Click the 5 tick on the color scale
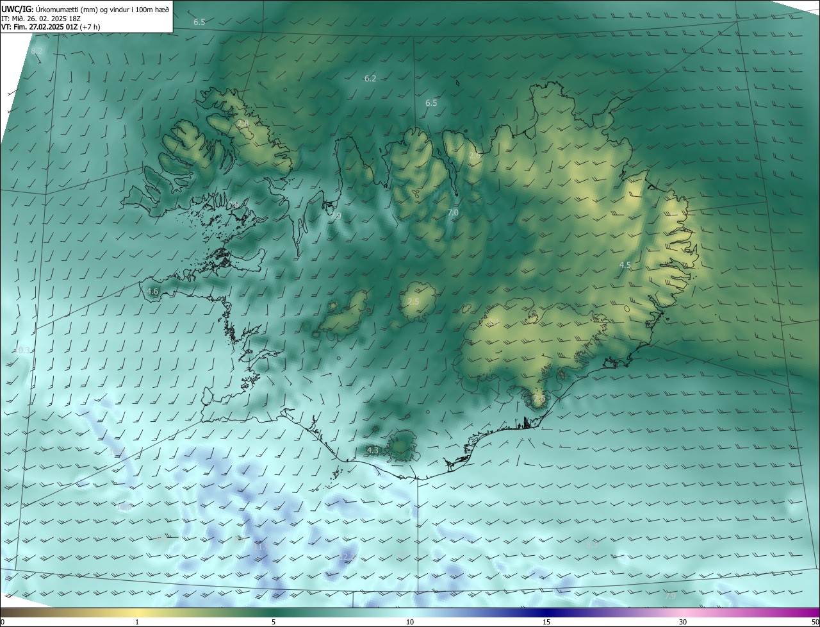 (x=274, y=622)
